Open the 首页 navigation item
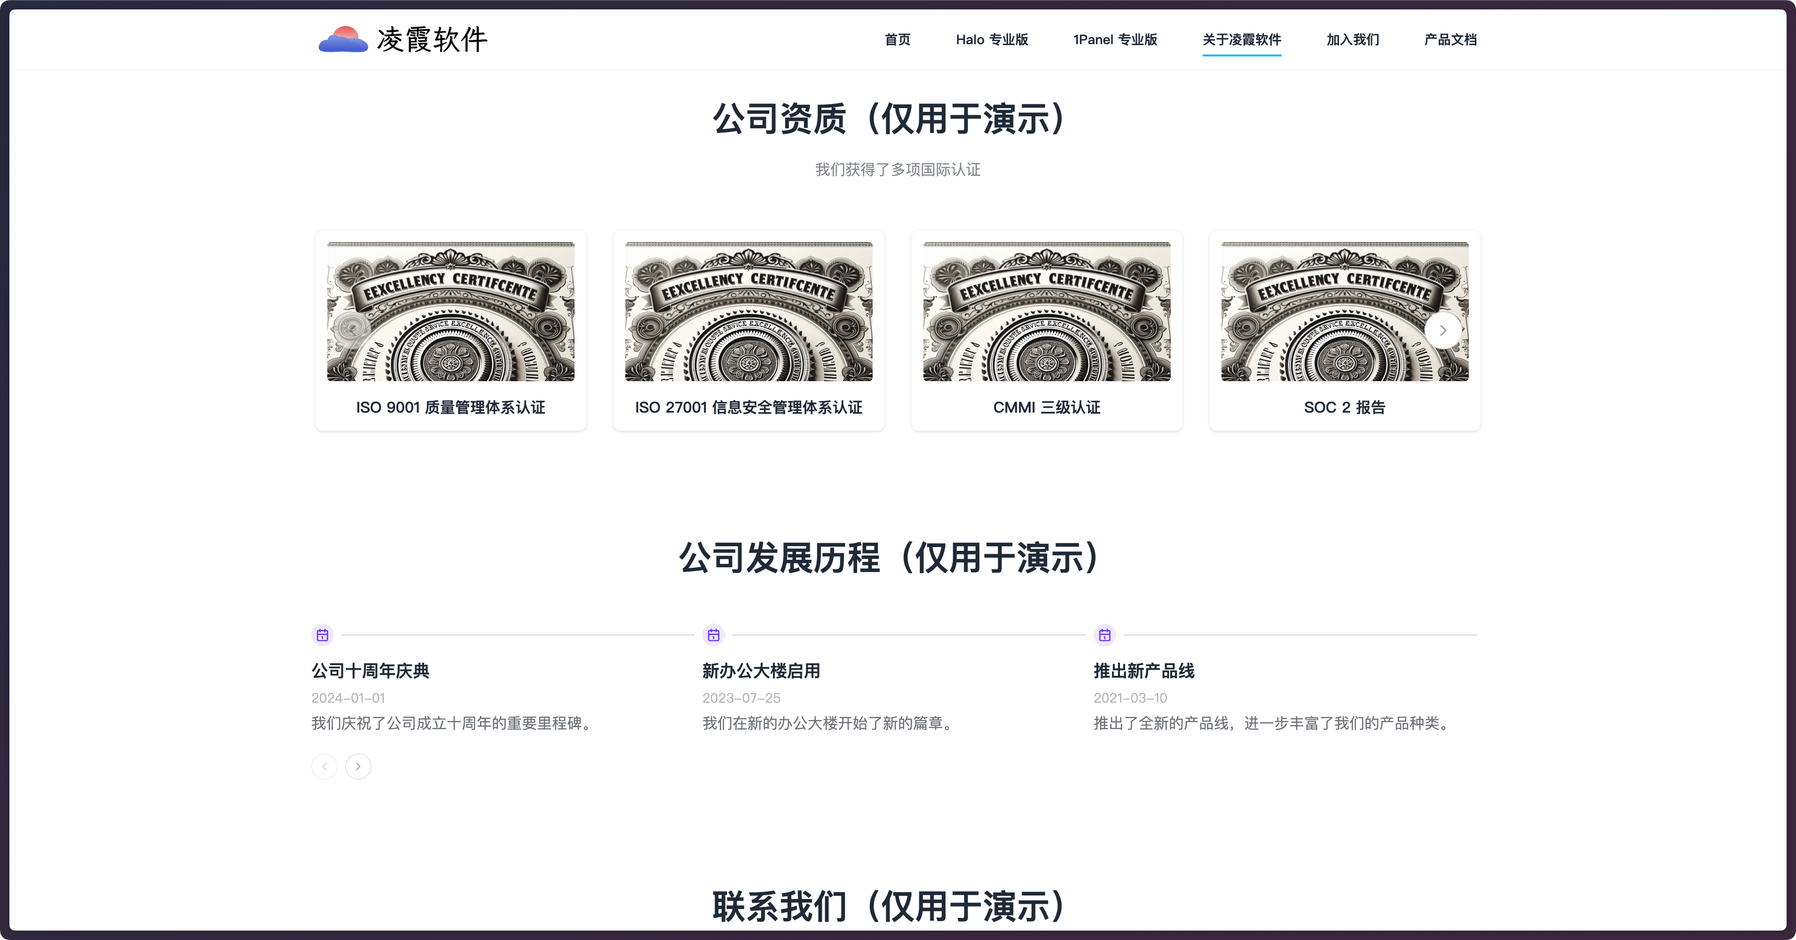 [898, 40]
